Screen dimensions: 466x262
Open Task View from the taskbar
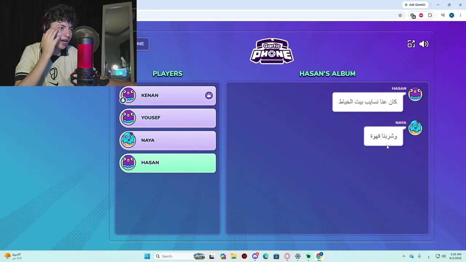coord(212,256)
